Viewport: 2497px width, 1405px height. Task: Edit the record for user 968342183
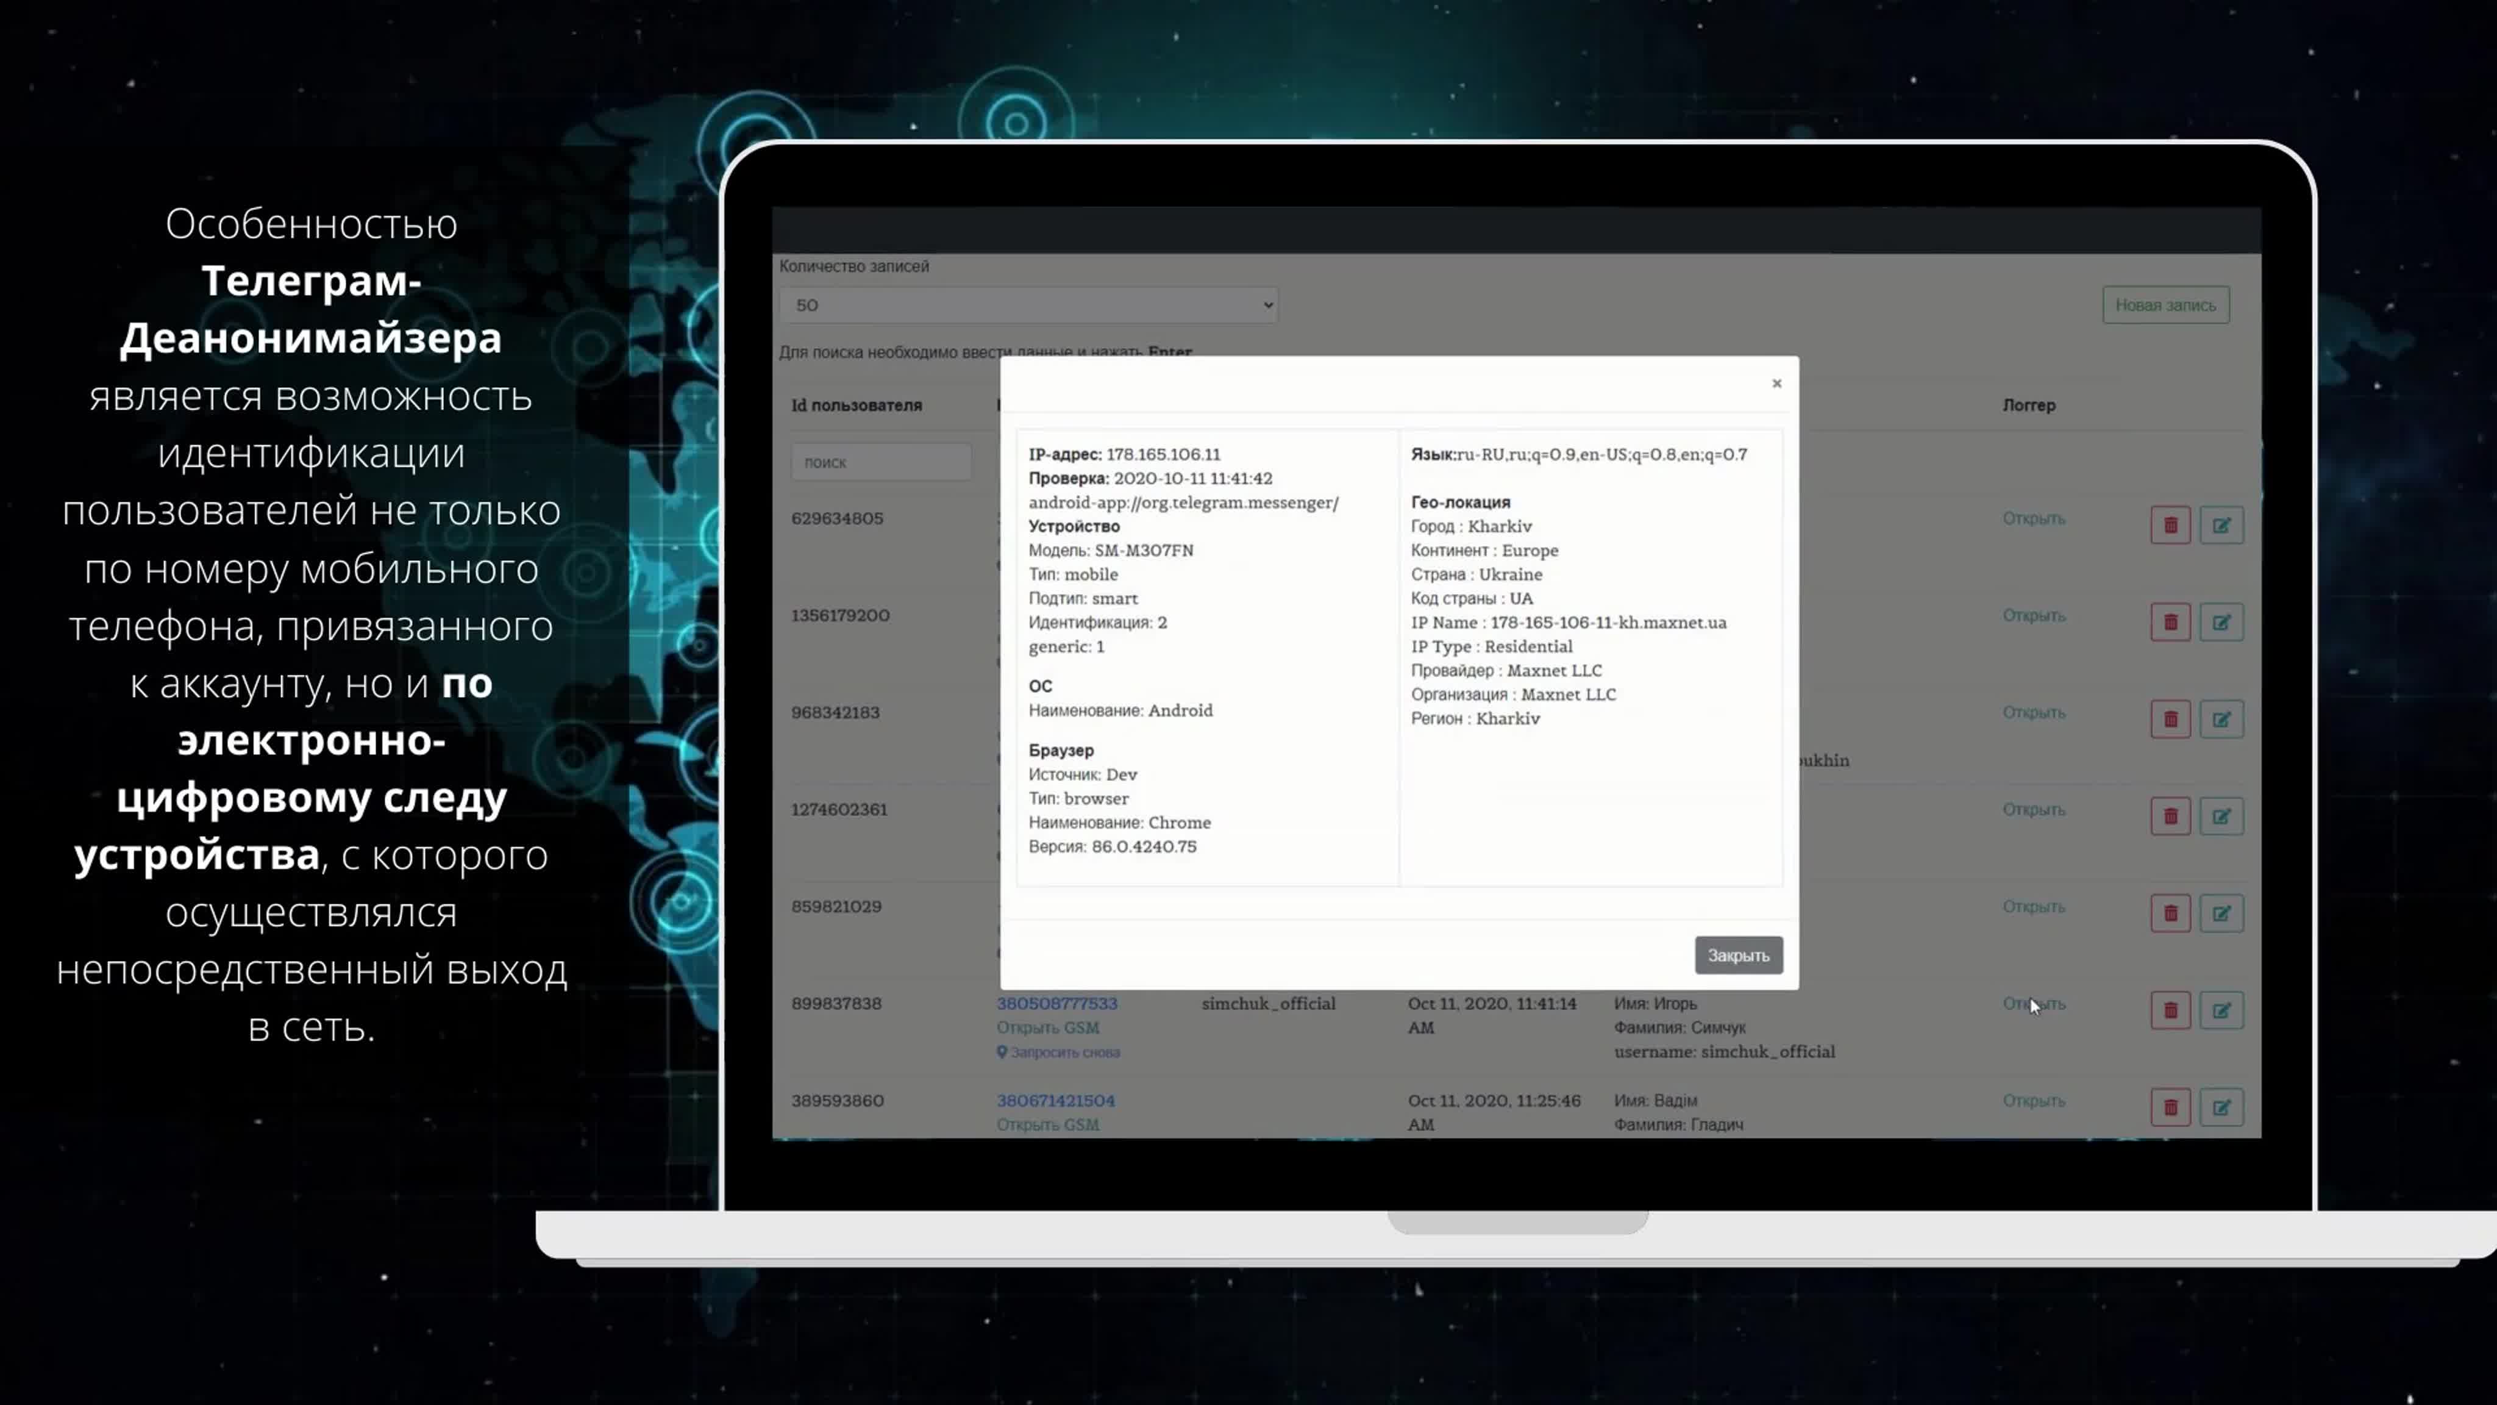click(2221, 718)
